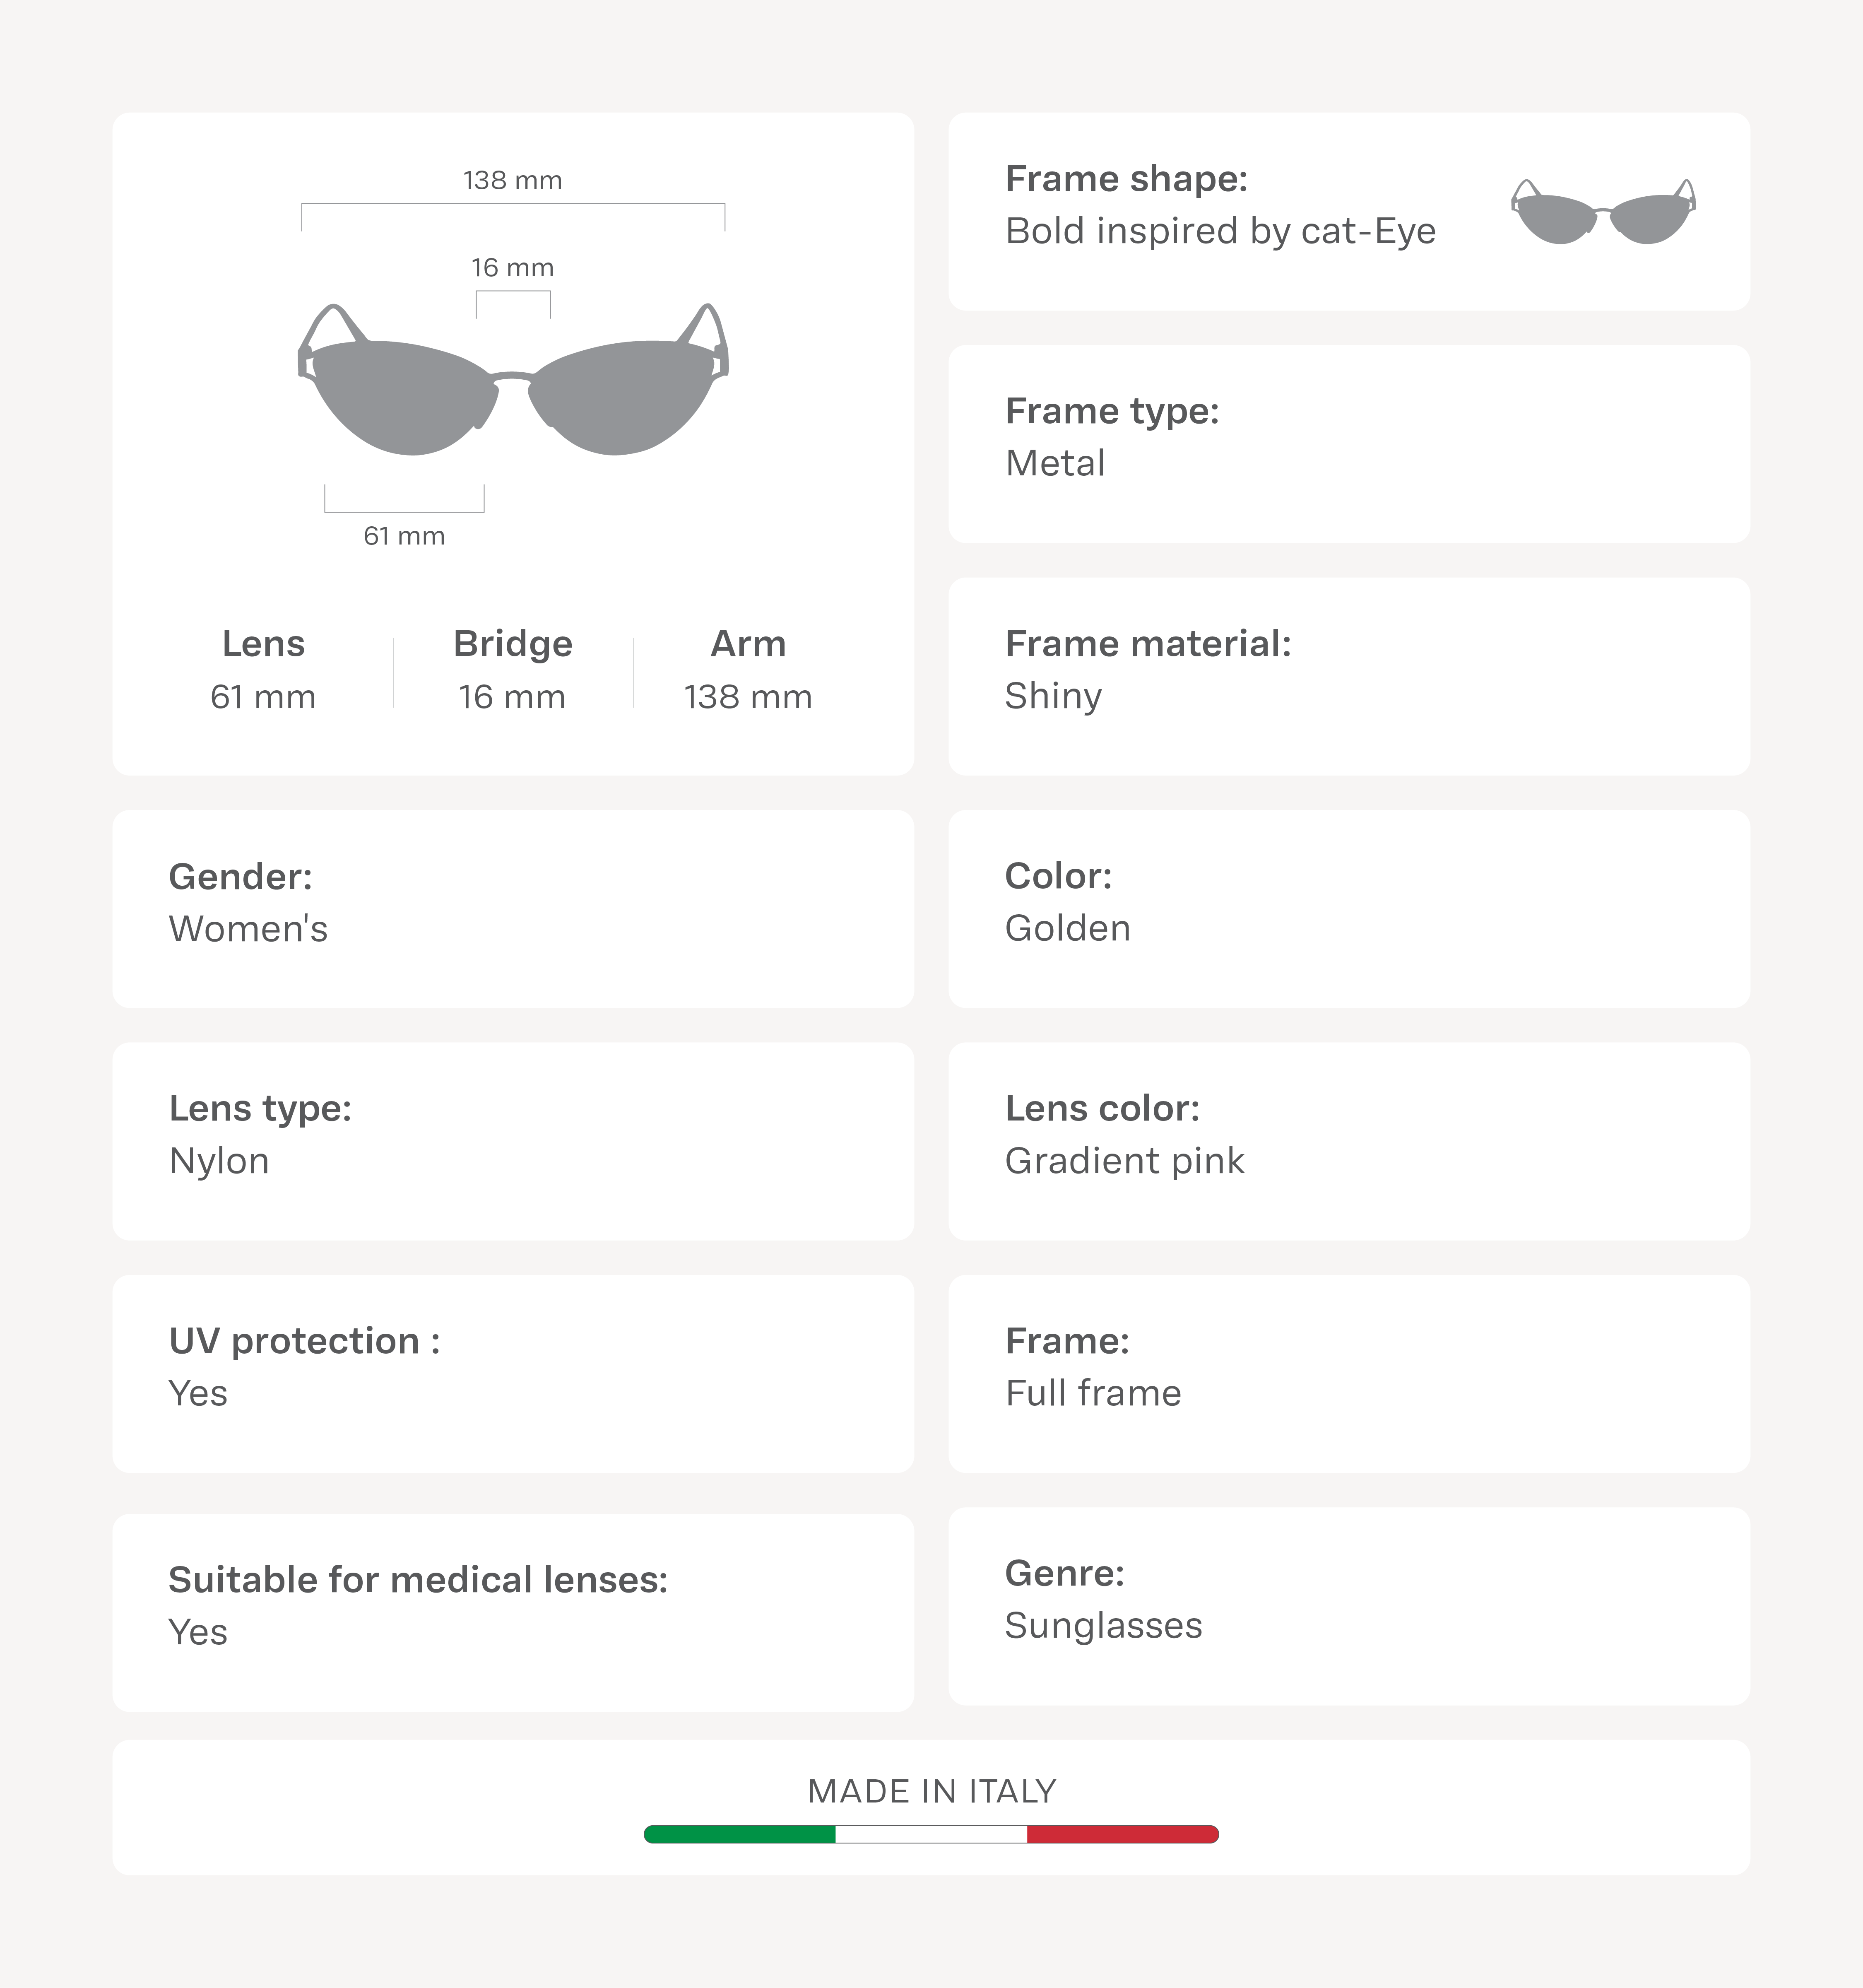Image resolution: width=1863 pixels, height=1988 pixels.
Task: Click the Suitable for medical lenses heading
Action: pyautogui.click(x=418, y=1580)
